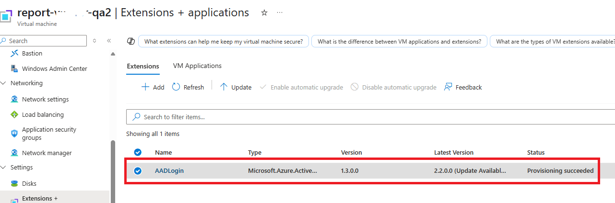Select the Load balancing icon

[x=14, y=114]
